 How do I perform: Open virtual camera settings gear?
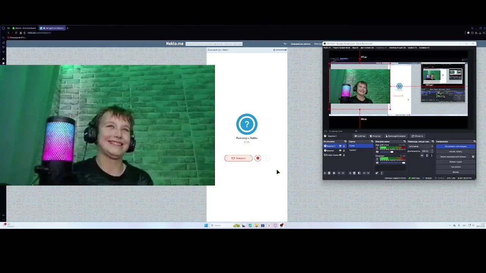pyautogui.click(x=473, y=157)
